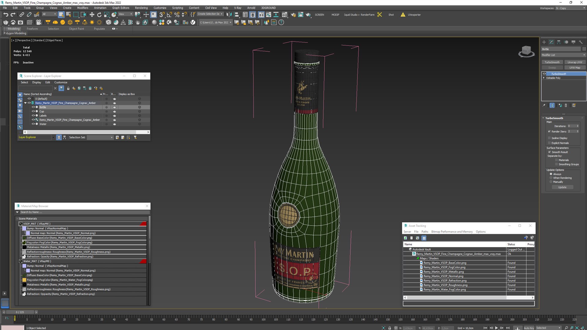The width and height of the screenshot is (587, 330).
Task: Open Paths menu in Asset Tracking
Action: click(x=425, y=232)
